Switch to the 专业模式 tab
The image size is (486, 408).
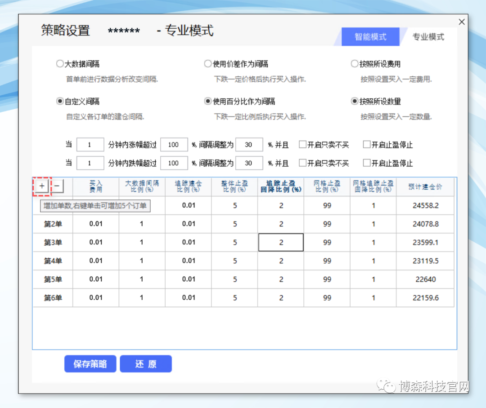point(428,37)
